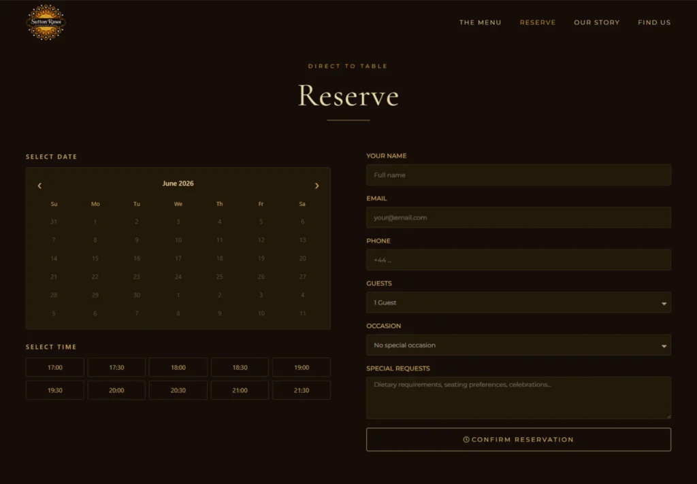The width and height of the screenshot is (697, 484).
Task: Click the Guests field label
Action: [379, 283]
